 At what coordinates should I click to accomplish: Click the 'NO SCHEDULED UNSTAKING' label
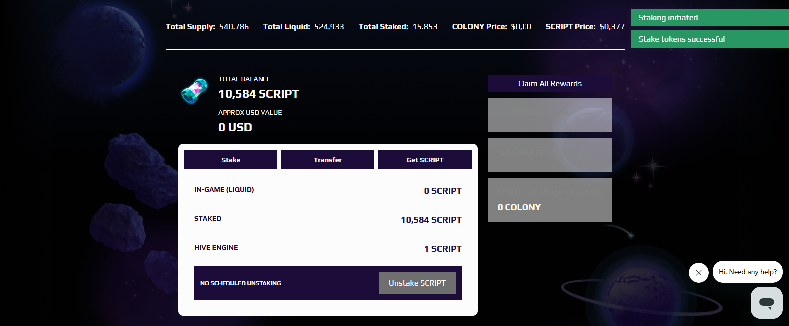[x=241, y=283]
